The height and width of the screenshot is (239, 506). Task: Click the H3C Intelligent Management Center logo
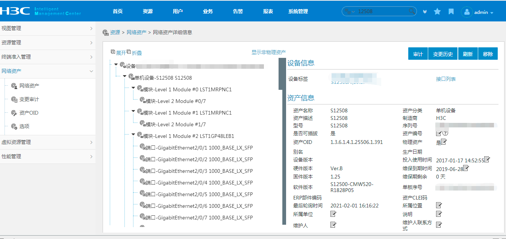click(41, 11)
